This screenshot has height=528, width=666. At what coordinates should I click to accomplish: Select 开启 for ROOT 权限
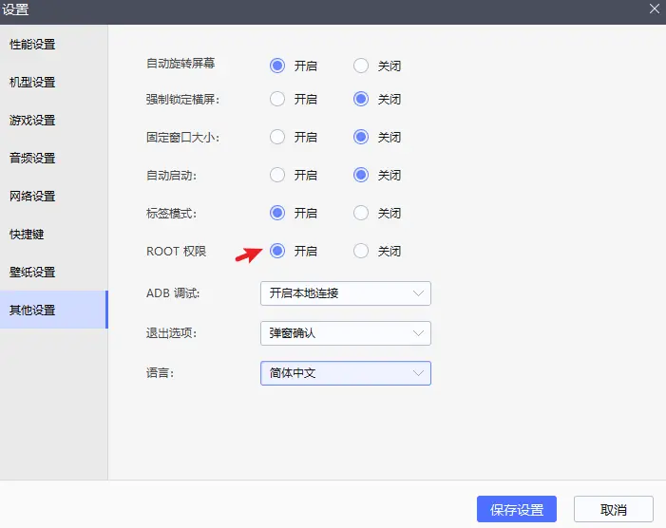pos(277,251)
